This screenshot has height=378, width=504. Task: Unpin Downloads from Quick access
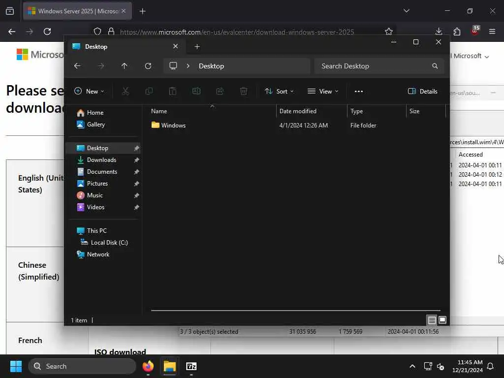tap(137, 160)
